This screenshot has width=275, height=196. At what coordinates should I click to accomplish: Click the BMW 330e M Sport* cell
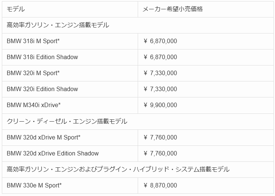(x=34, y=185)
